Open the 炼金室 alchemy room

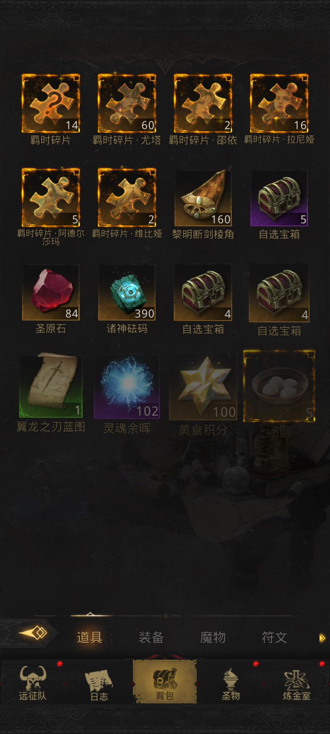(x=296, y=683)
